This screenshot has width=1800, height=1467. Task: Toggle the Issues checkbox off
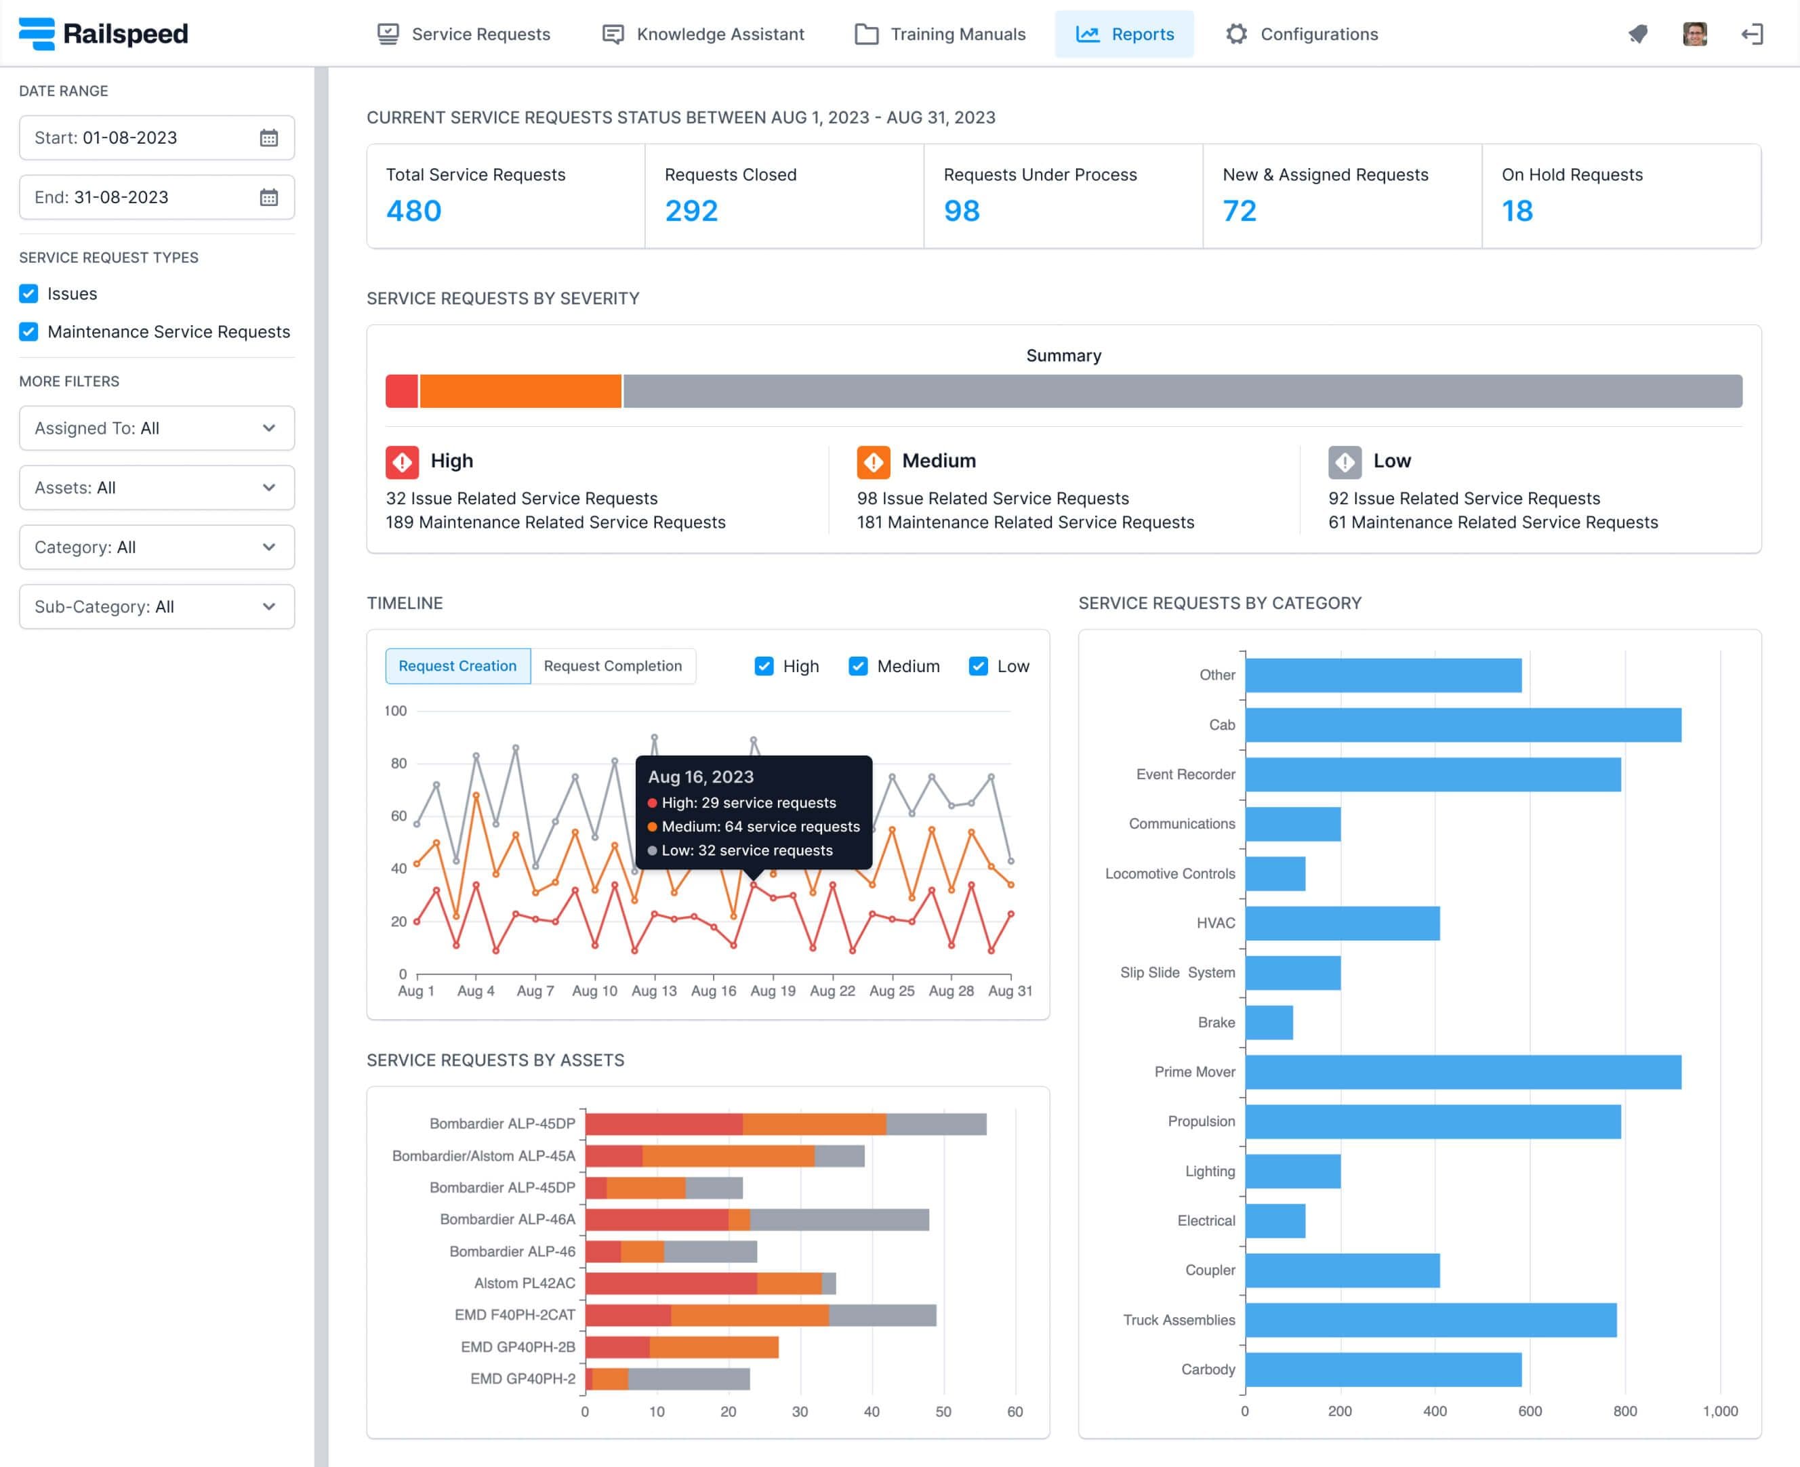28,293
